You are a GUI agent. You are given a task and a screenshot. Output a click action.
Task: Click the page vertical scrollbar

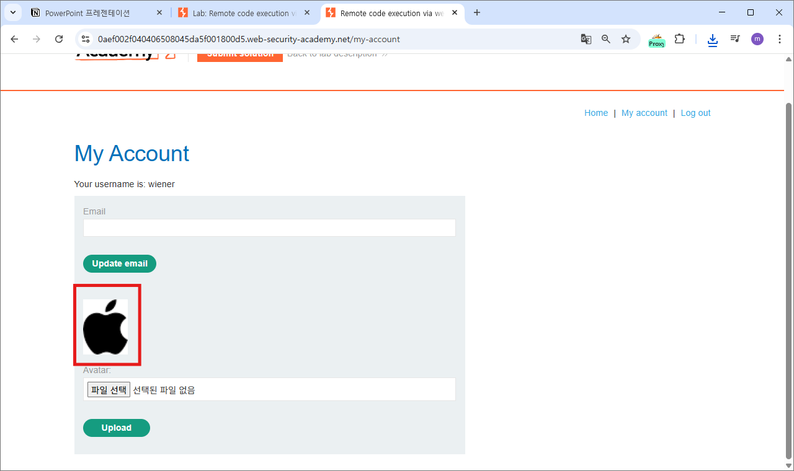[x=789, y=280]
